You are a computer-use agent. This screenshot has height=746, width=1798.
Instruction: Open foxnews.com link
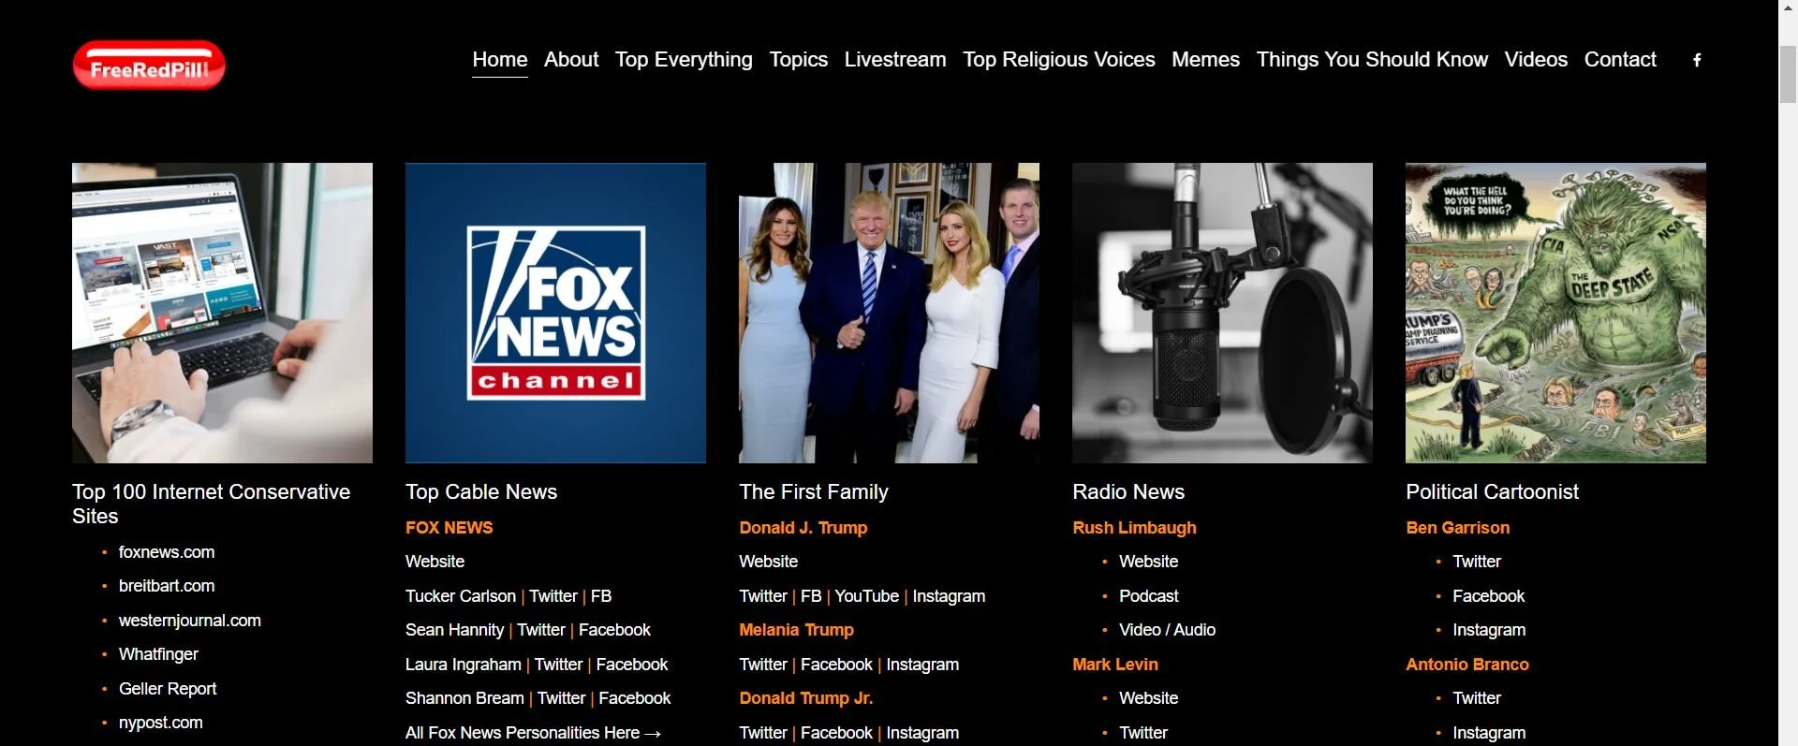(x=167, y=552)
